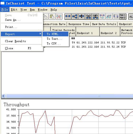Click the 37.900 axis label
Screen dimensions: 133x134
11,116
